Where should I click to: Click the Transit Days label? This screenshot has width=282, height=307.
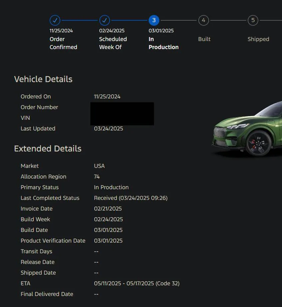point(36,251)
